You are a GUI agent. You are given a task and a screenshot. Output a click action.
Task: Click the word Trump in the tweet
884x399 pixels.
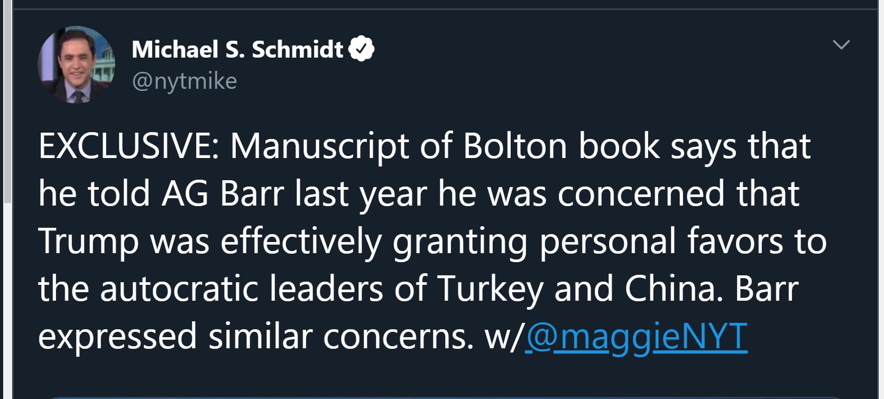pos(88,242)
